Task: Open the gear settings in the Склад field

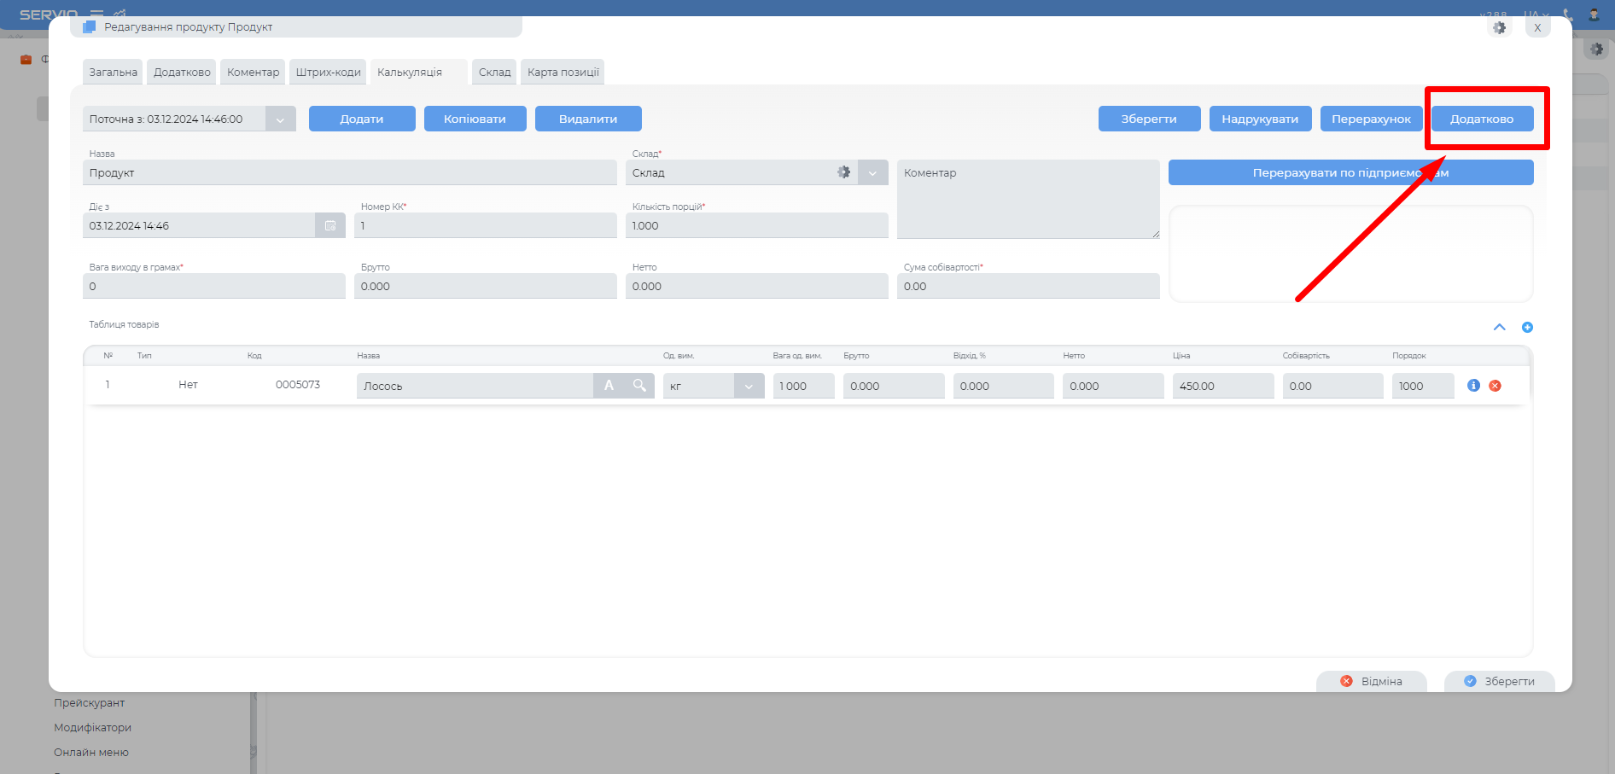Action: [x=843, y=172]
